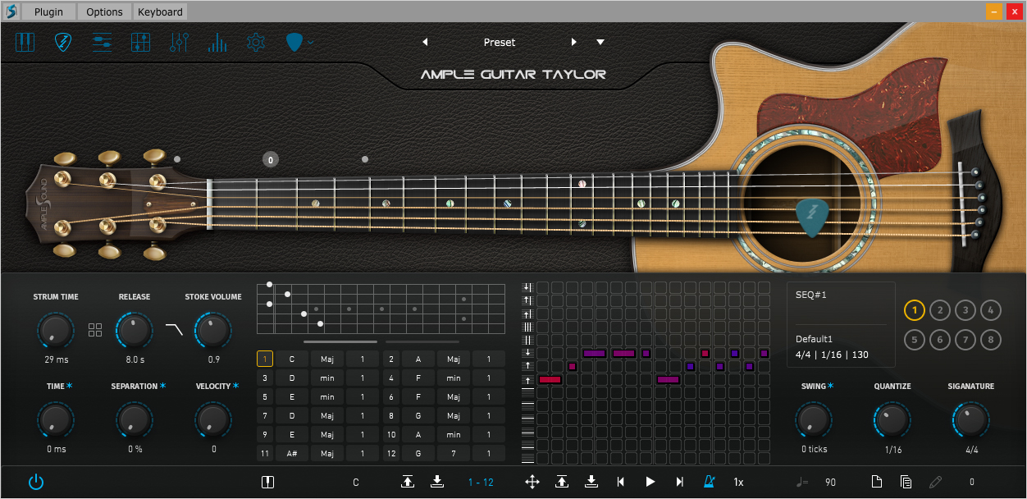Switch to the next preset arrow
Viewport: 1027px width, 499px height.
[573, 43]
